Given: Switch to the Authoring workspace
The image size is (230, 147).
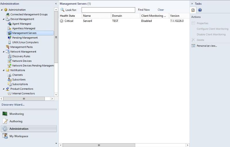Looking at the screenshot, I should pyautogui.click(x=29, y=121).
